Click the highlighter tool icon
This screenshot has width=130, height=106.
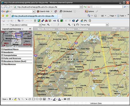click(16, 99)
